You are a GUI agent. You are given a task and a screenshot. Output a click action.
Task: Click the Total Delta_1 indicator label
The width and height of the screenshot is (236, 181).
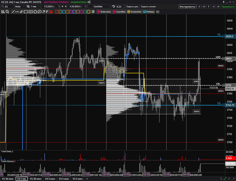tap(7, 151)
